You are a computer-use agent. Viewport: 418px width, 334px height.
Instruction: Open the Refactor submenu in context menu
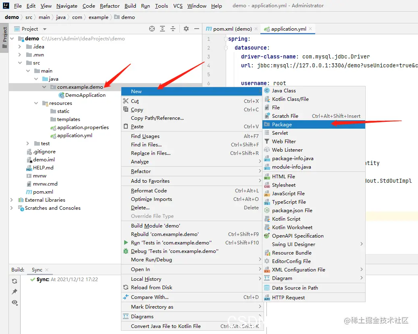pos(192,171)
